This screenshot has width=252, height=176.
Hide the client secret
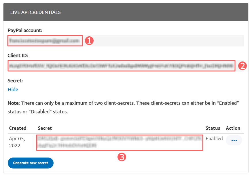(13, 89)
